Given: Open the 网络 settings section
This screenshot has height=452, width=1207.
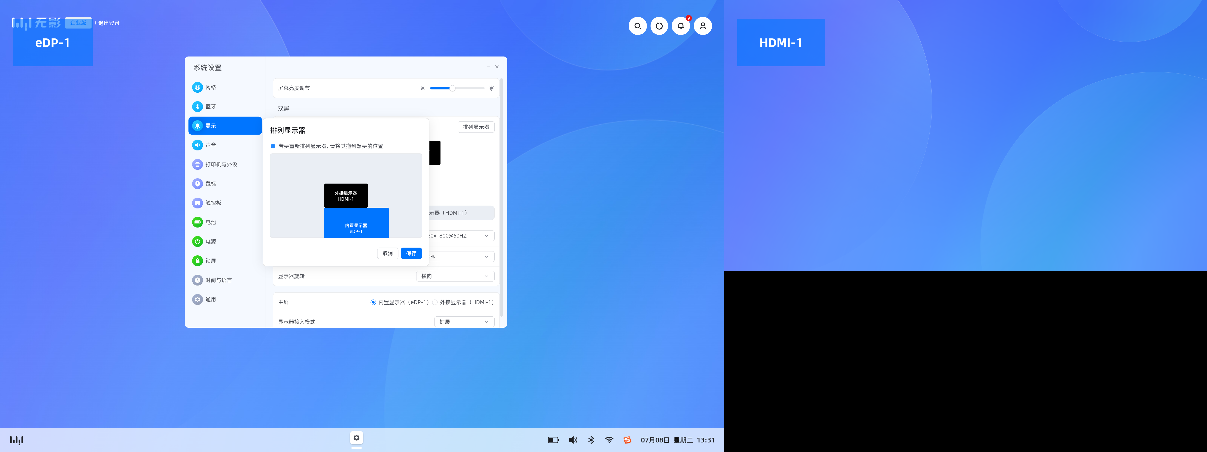Looking at the screenshot, I should [225, 87].
